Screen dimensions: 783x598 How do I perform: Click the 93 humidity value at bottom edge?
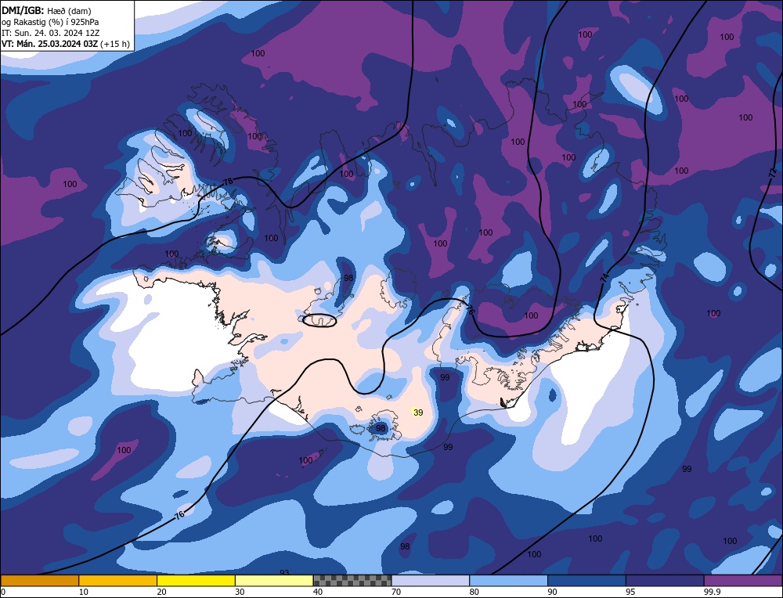point(284,572)
